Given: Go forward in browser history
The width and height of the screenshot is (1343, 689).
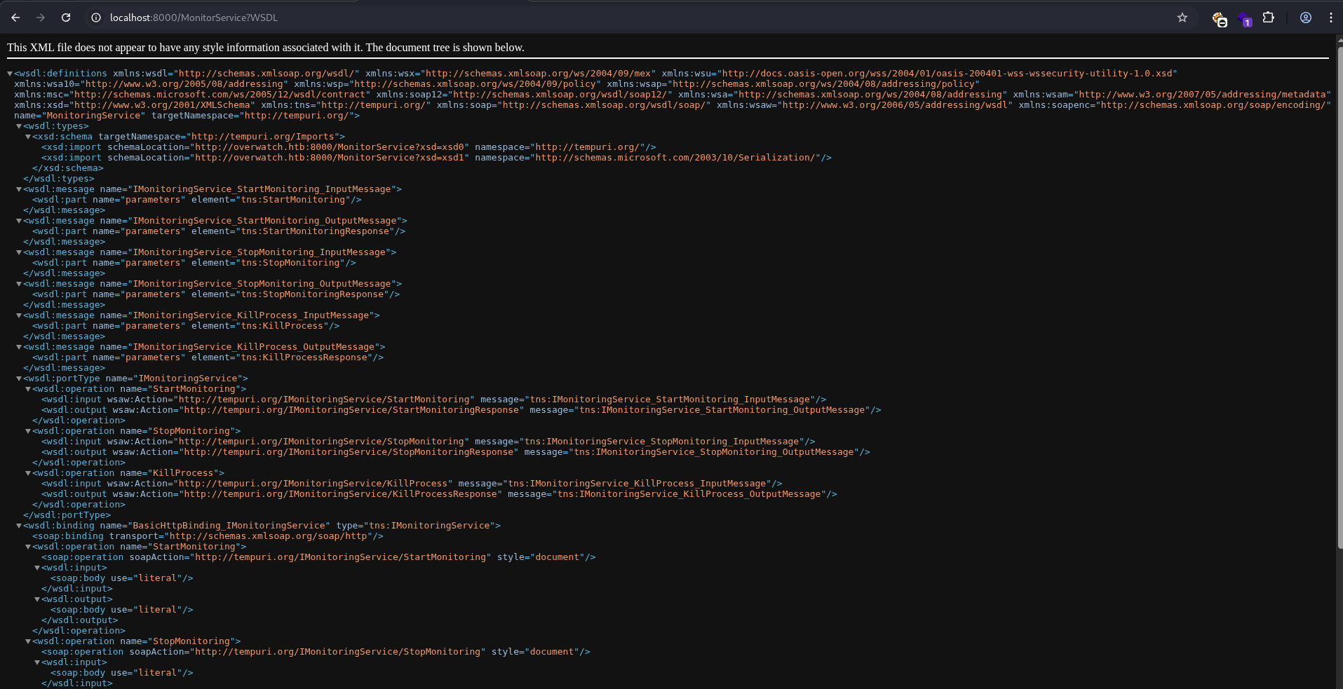Looking at the screenshot, I should pos(41,18).
